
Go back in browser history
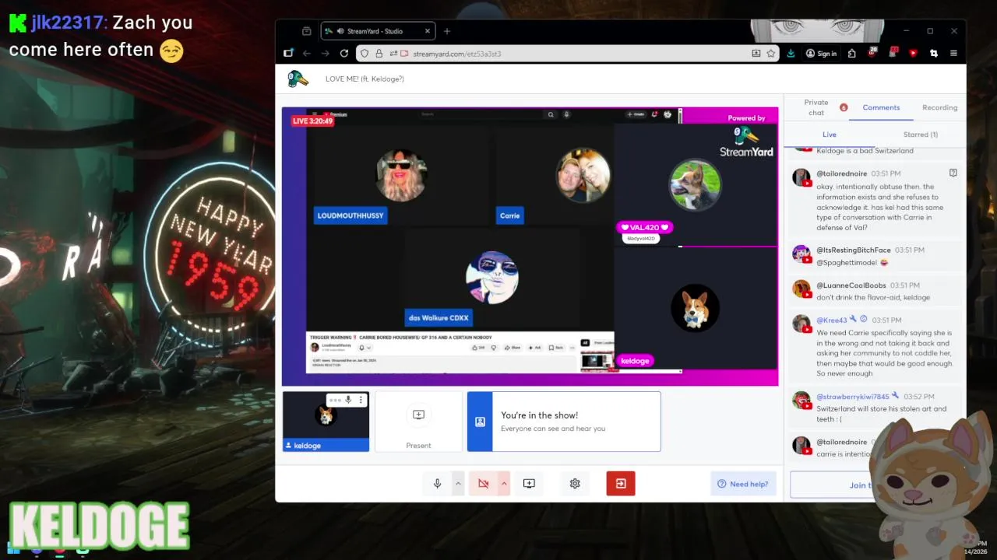pyautogui.click(x=307, y=54)
